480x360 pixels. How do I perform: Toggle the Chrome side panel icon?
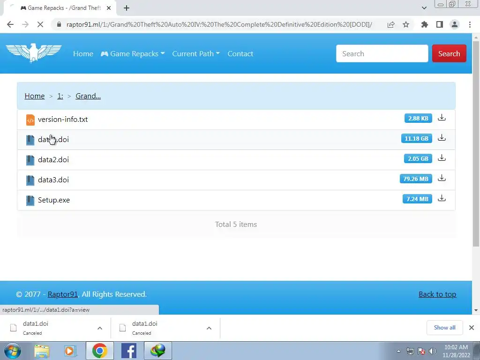[x=440, y=24]
